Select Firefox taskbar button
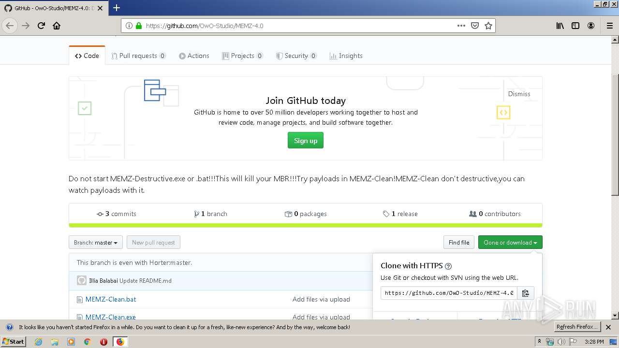The height and width of the screenshot is (348, 619). [120, 342]
